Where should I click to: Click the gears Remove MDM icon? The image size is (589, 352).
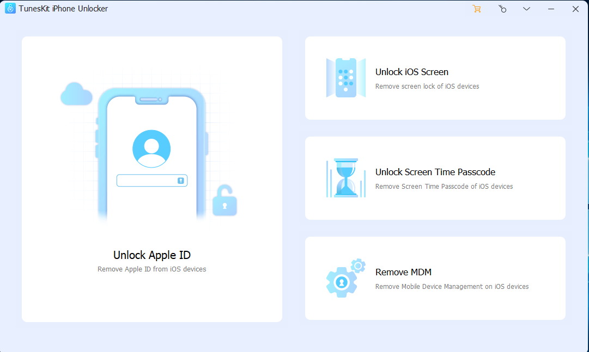pos(345,278)
